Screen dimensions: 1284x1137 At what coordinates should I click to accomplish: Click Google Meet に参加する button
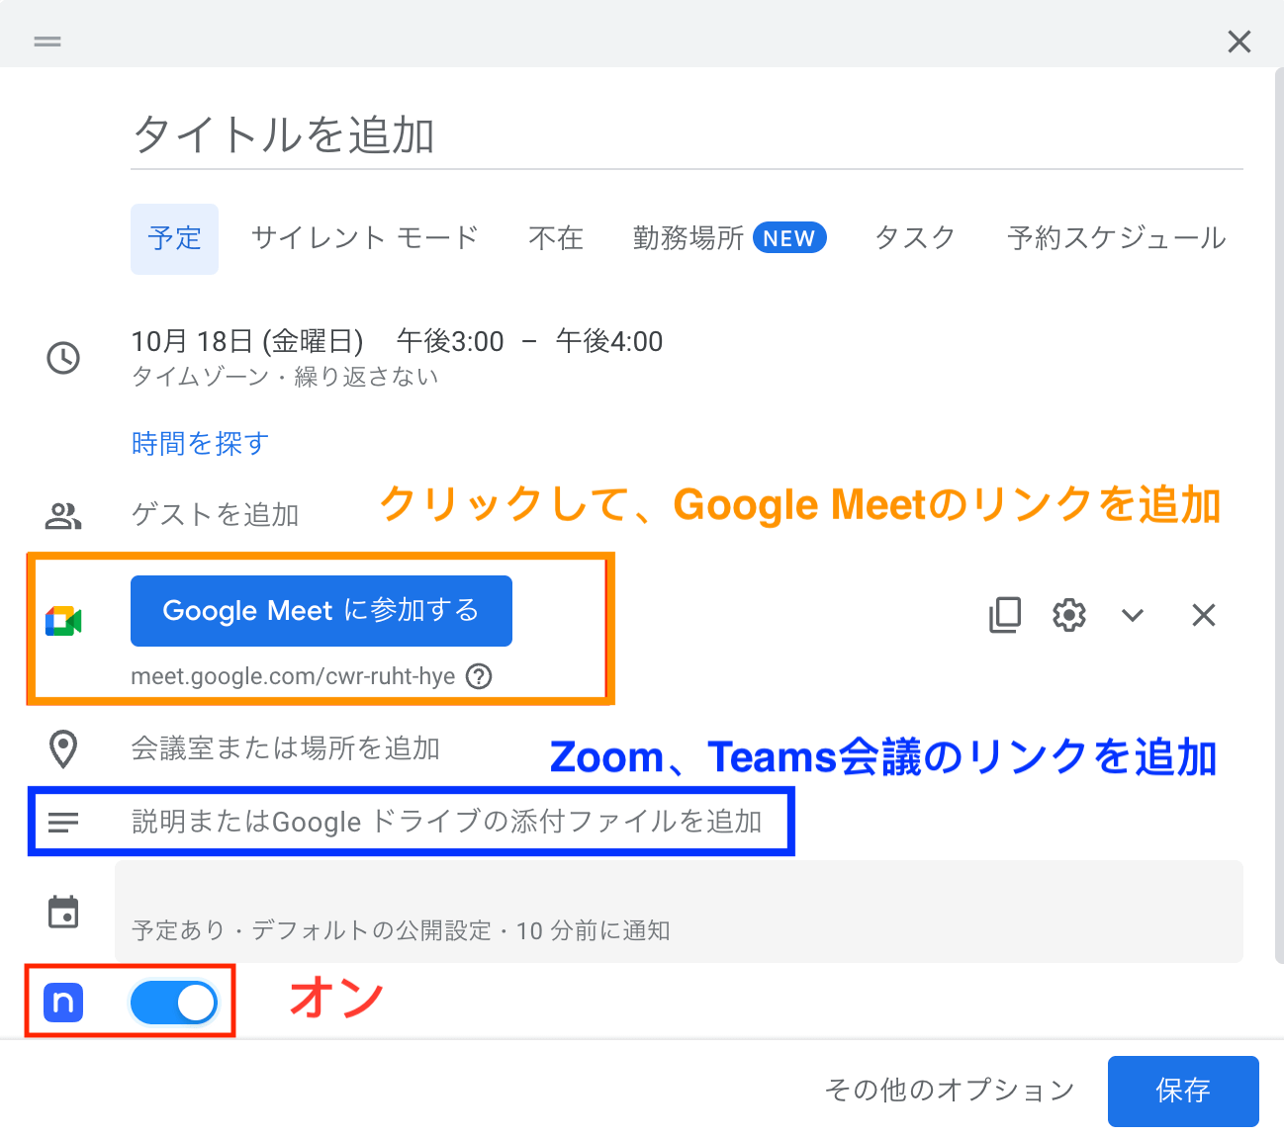(321, 611)
